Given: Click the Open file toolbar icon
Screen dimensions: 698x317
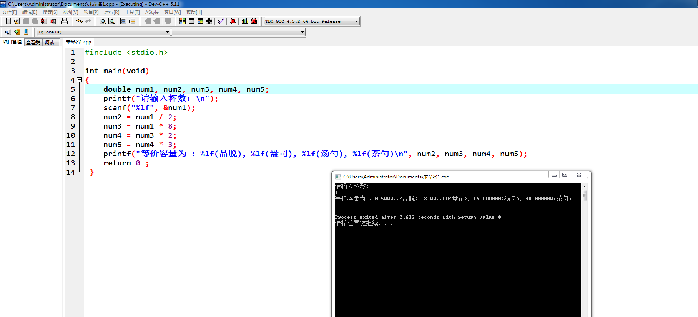Looking at the screenshot, I should click(17, 21).
